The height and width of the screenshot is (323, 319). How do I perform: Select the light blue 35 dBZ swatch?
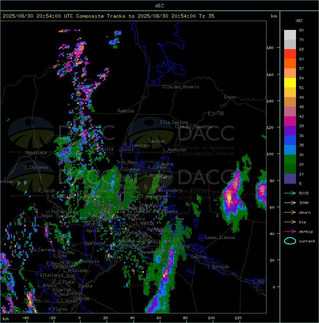[x=290, y=150]
